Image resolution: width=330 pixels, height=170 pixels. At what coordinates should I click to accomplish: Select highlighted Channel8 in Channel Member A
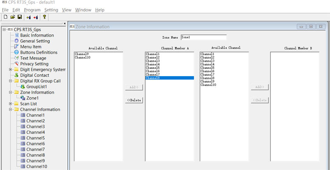[x=170, y=78]
